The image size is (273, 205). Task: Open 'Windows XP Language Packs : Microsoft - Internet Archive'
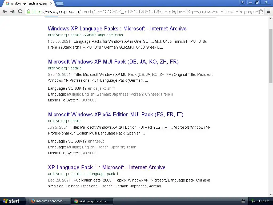pyautogui.click(x=117, y=28)
